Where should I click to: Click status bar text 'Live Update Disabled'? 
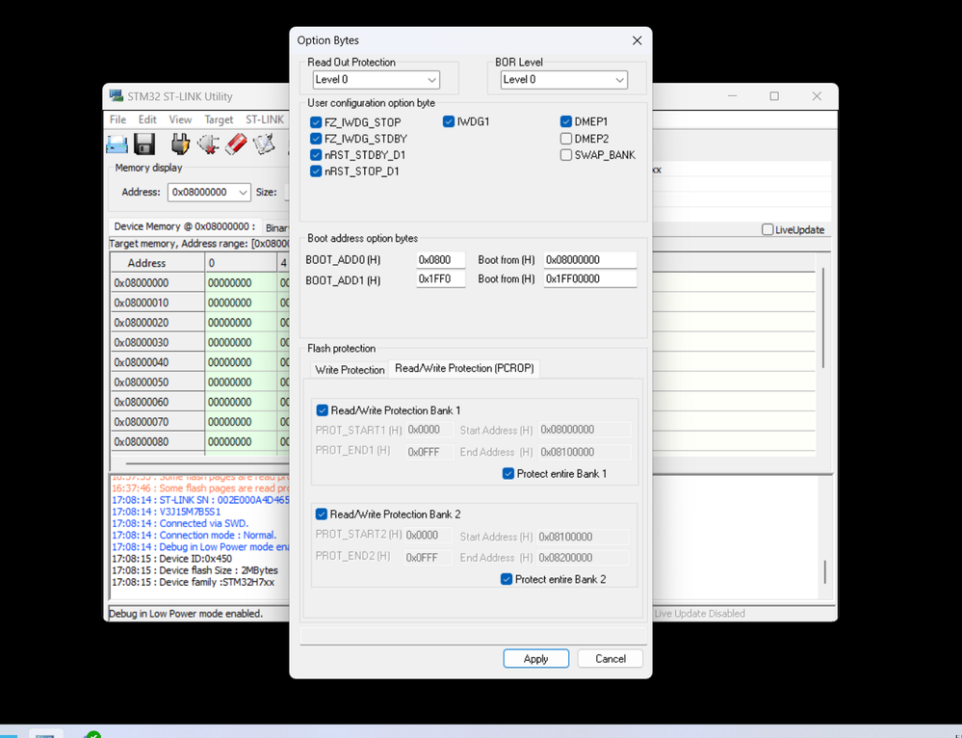coord(699,614)
